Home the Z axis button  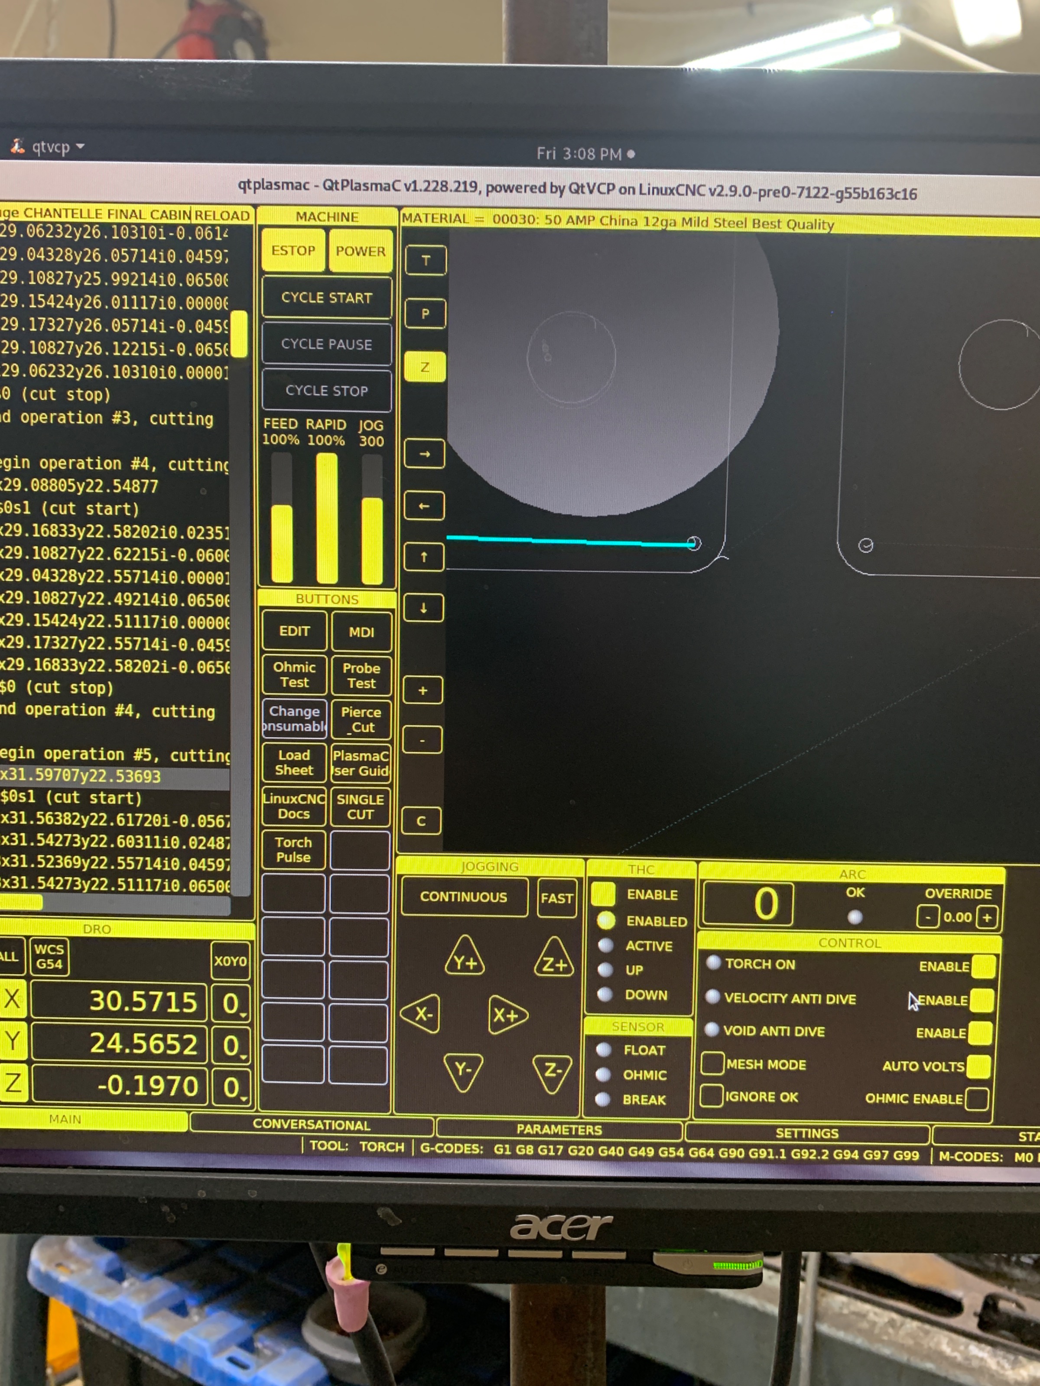(13, 1083)
